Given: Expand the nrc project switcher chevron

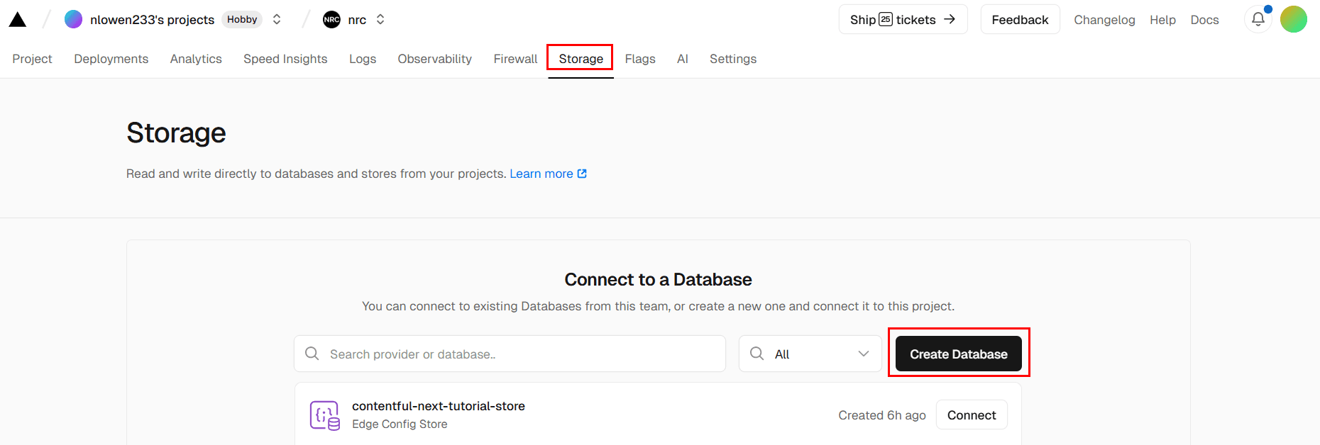Looking at the screenshot, I should 380,20.
